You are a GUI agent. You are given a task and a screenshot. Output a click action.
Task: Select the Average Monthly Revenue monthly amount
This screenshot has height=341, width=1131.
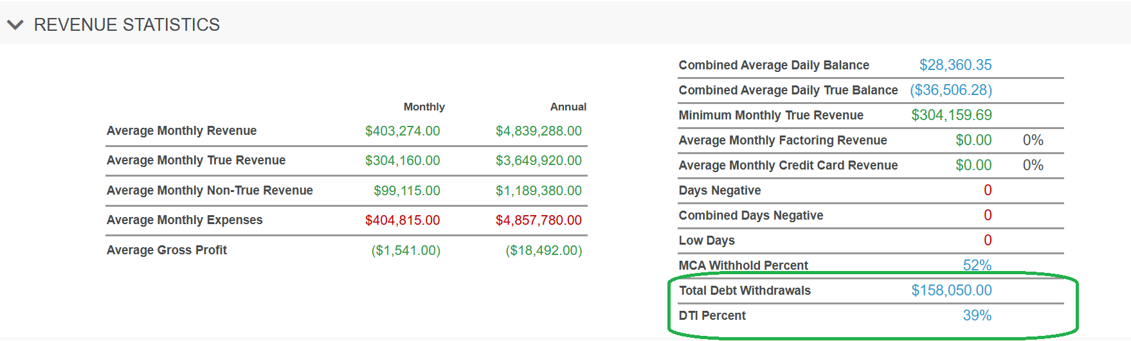[403, 131]
